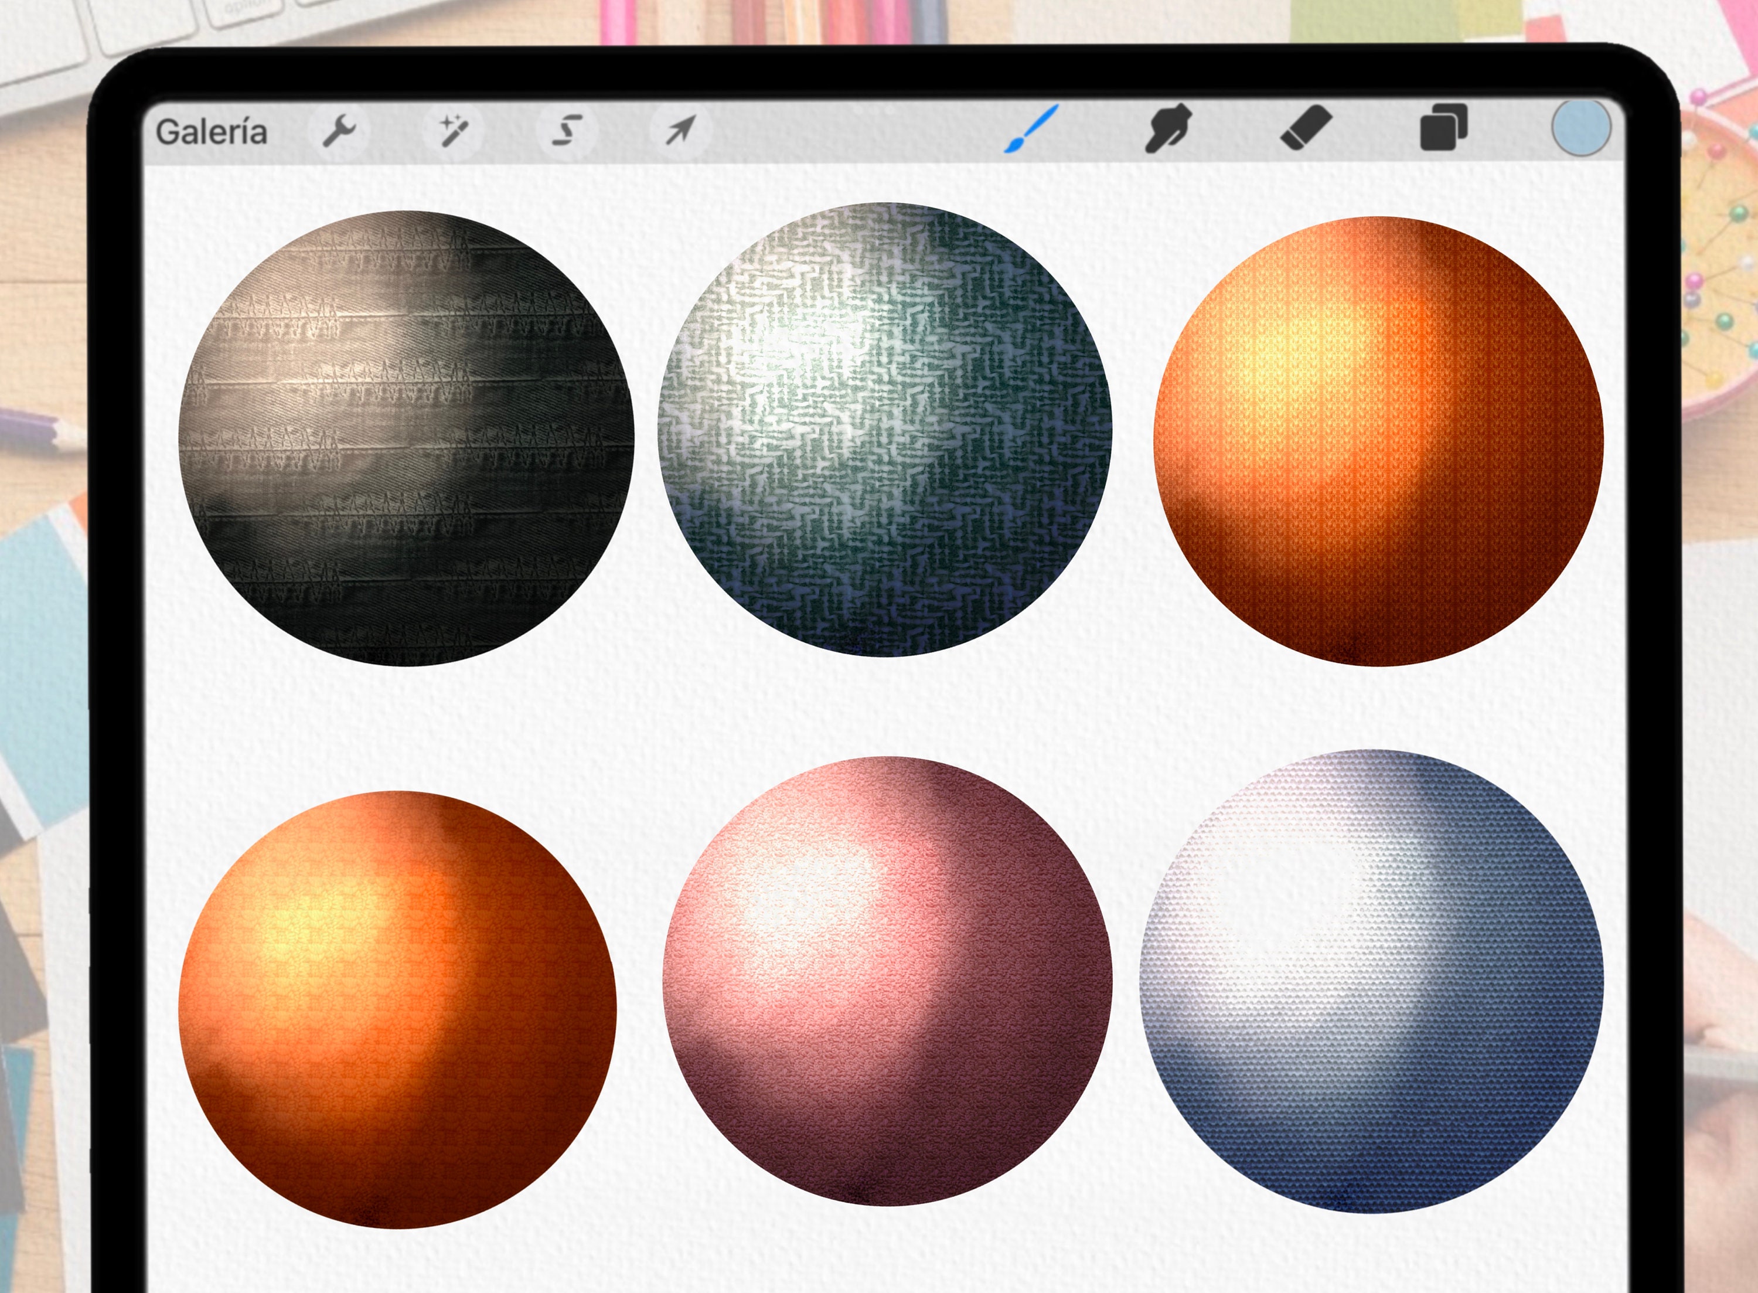This screenshot has width=1758, height=1293.
Task: Activate the Selection tool
Action: point(567,130)
